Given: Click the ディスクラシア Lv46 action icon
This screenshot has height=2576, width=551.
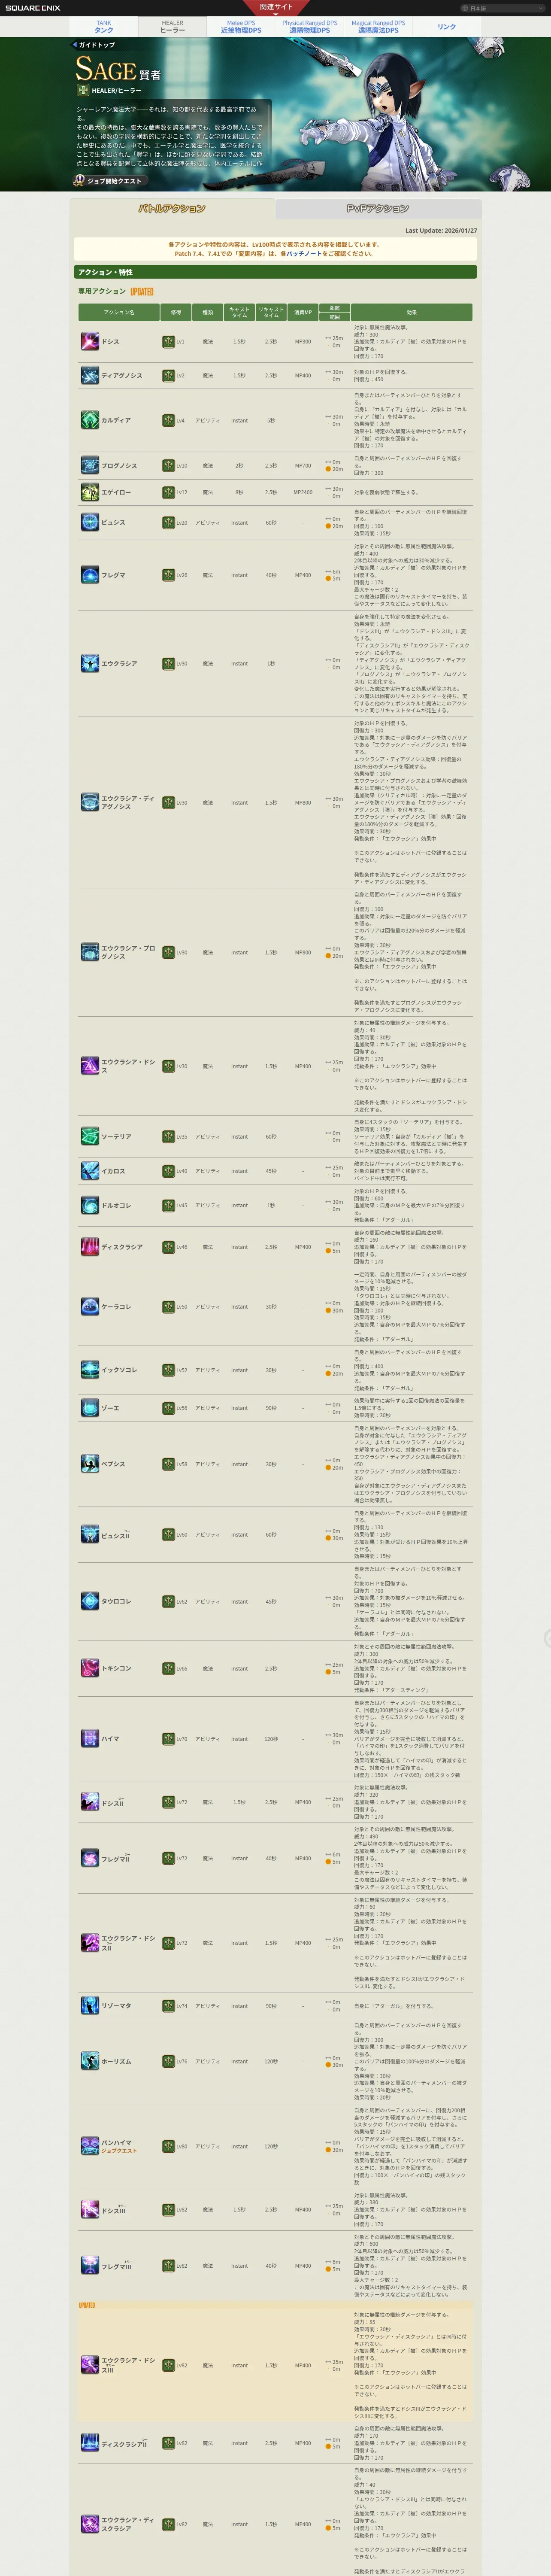Looking at the screenshot, I should [90, 1247].
